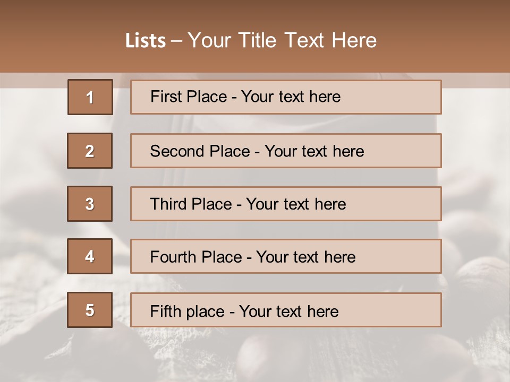
Task: Click empty brown header band left of the title
Action: point(53,37)
